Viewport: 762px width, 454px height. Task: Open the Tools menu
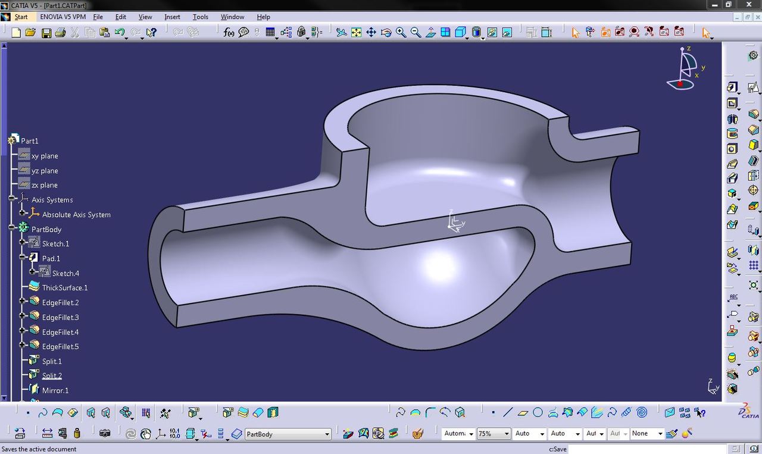coord(201,17)
